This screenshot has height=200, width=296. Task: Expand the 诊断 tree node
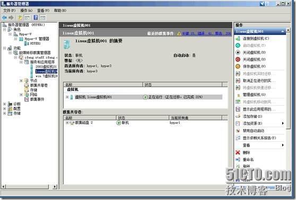(5, 104)
